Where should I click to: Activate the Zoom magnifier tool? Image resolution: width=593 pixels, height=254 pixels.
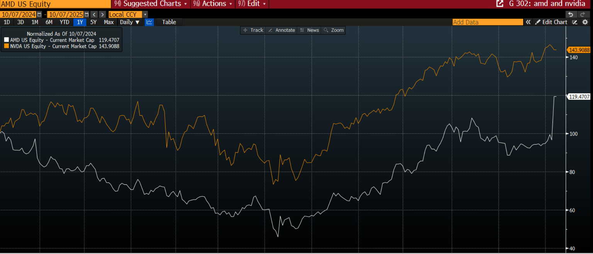coord(334,30)
